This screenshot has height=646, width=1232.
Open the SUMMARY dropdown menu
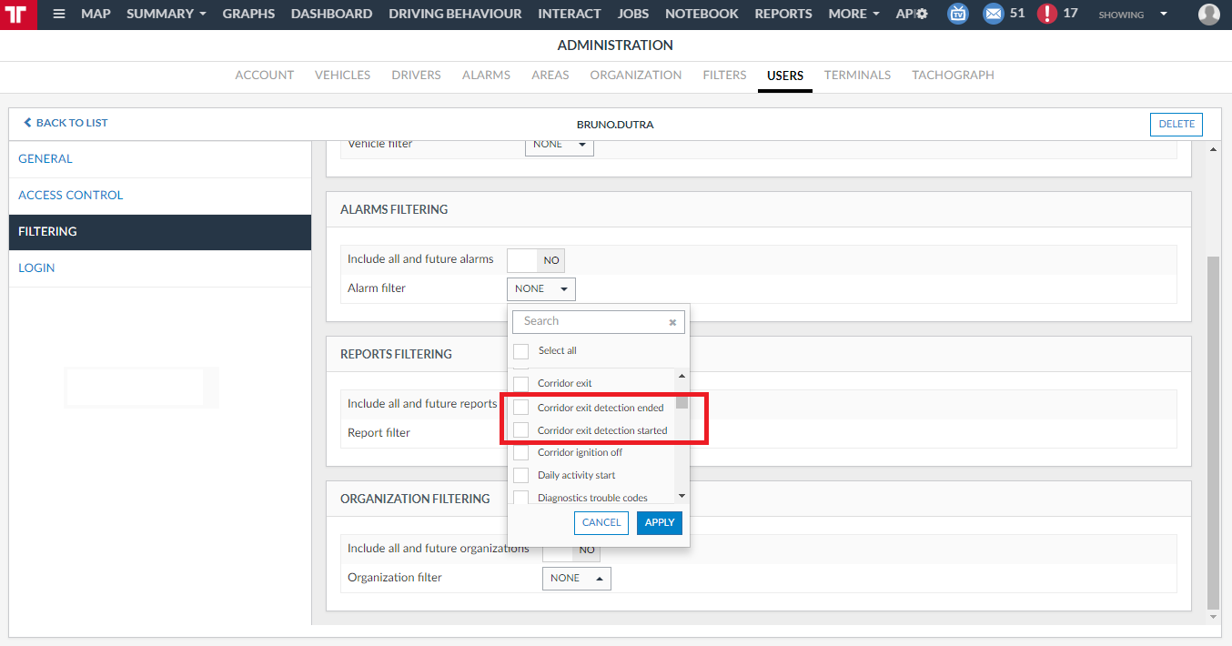pyautogui.click(x=166, y=14)
